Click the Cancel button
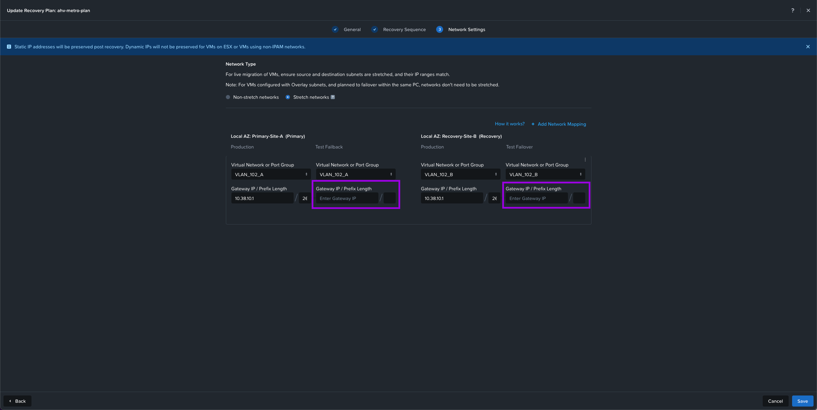Image resolution: width=817 pixels, height=410 pixels. point(775,401)
